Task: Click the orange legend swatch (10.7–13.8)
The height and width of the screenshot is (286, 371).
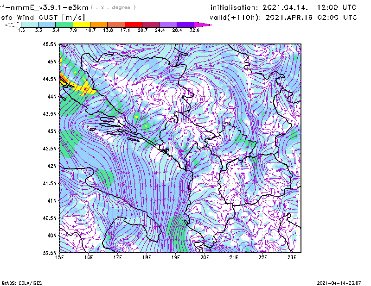Action: coord(99,25)
